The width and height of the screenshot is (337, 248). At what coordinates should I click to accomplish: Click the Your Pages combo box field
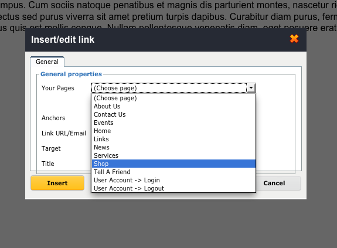(x=173, y=88)
